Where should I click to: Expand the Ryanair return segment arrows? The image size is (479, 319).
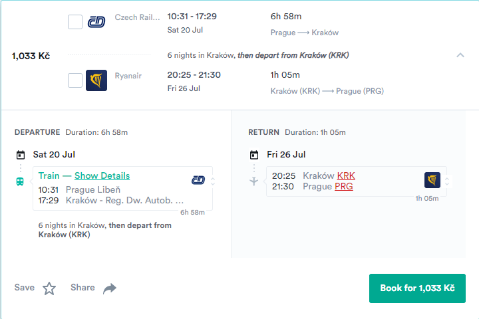pyautogui.click(x=446, y=181)
